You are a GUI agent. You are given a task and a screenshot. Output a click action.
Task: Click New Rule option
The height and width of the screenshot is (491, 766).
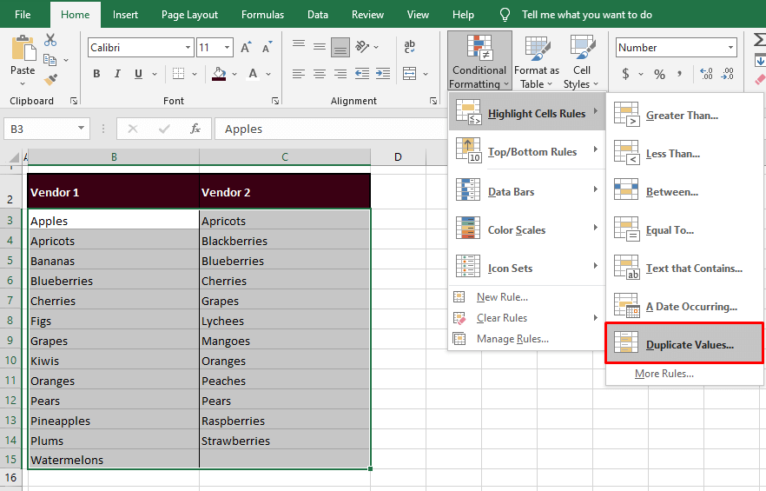point(526,297)
